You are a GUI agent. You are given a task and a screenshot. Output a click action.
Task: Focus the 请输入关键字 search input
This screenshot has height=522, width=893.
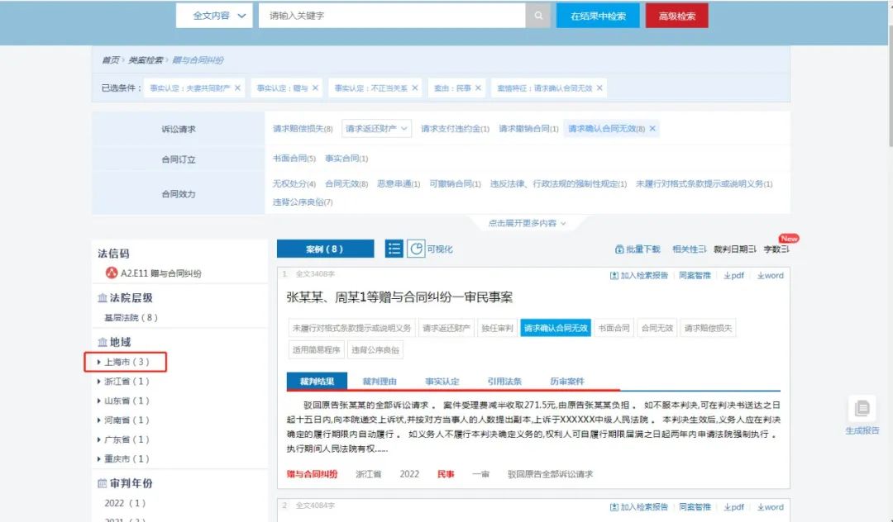pyautogui.click(x=392, y=16)
